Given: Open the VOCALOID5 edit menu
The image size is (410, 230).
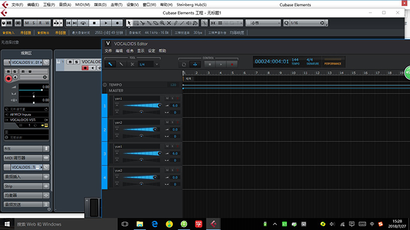Looking at the screenshot, I should pos(119,51).
